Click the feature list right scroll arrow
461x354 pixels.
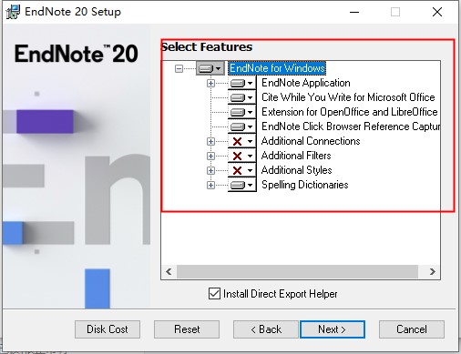(x=433, y=271)
